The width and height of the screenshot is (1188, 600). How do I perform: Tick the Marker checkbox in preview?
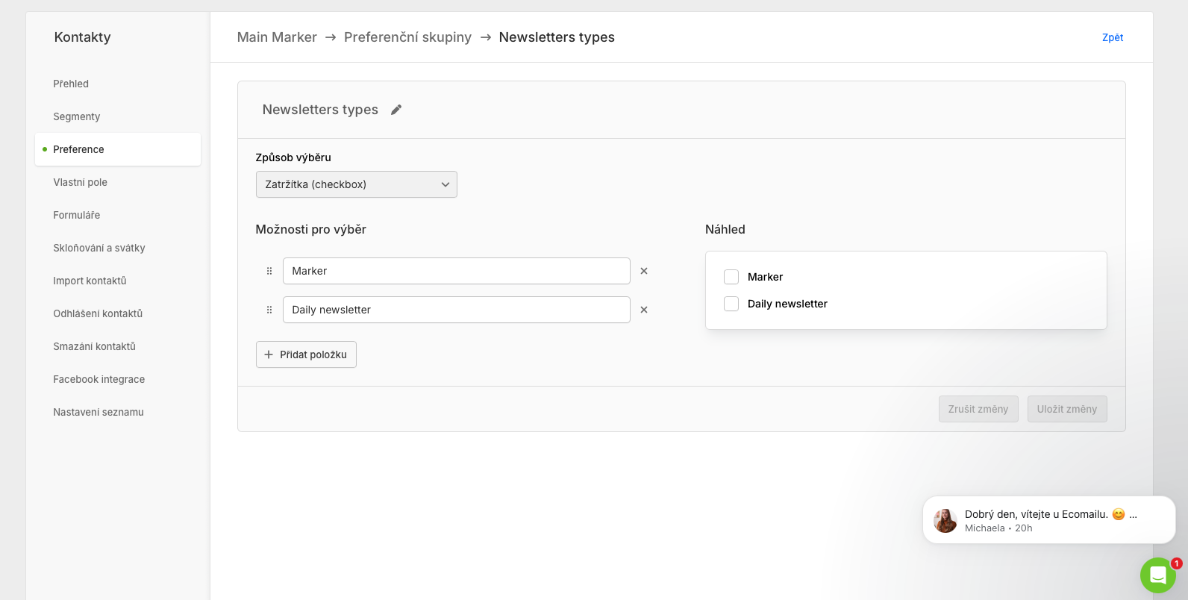[731, 277]
